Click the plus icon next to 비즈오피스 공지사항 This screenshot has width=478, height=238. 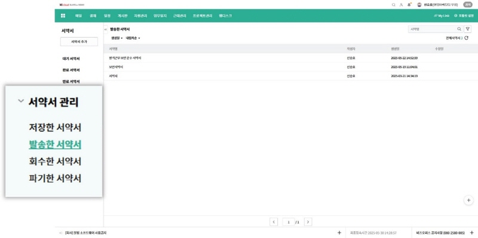click(472, 233)
